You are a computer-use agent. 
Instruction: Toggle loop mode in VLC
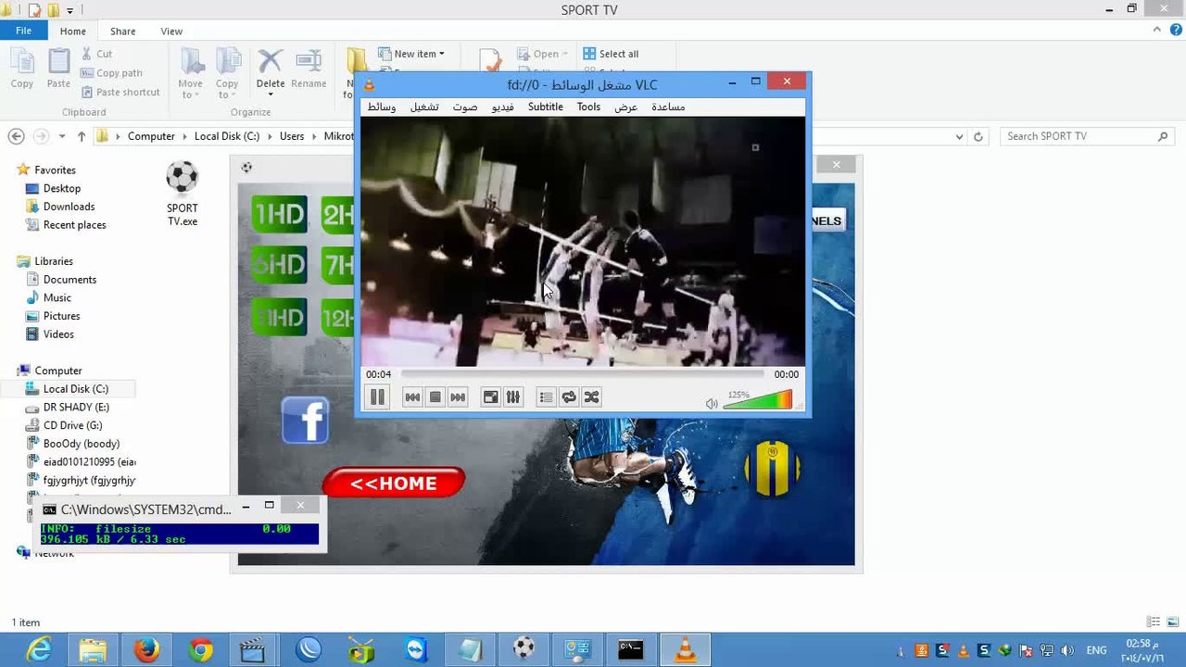[569, 397]
